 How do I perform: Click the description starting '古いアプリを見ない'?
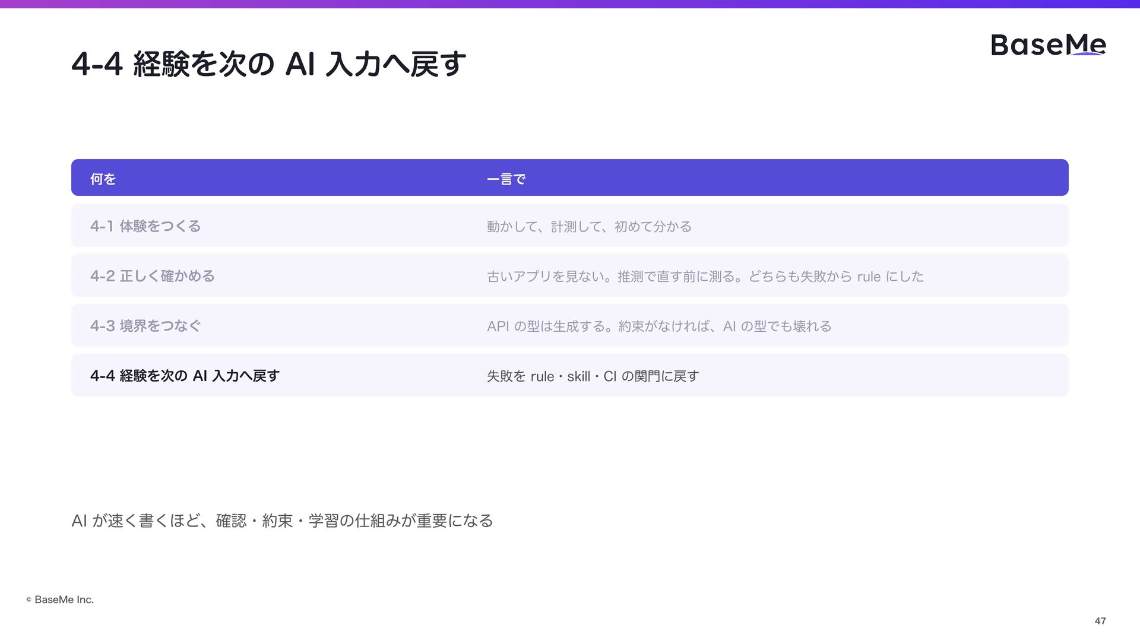[705, 276]
